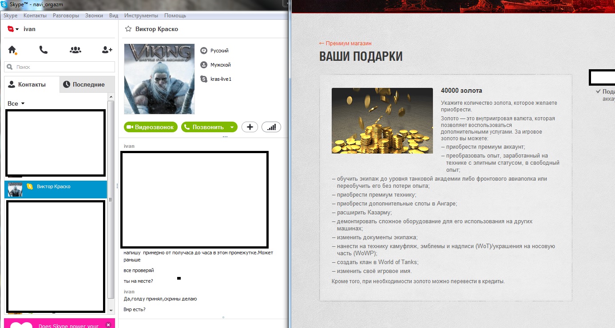
Task: Switch to the Последние tab
Action: [x=87, y=84]
